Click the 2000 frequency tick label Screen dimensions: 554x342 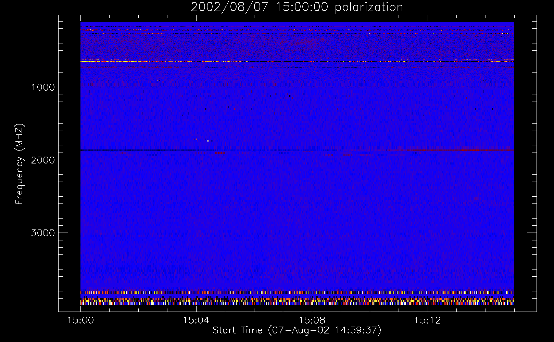tap(43, 160)
